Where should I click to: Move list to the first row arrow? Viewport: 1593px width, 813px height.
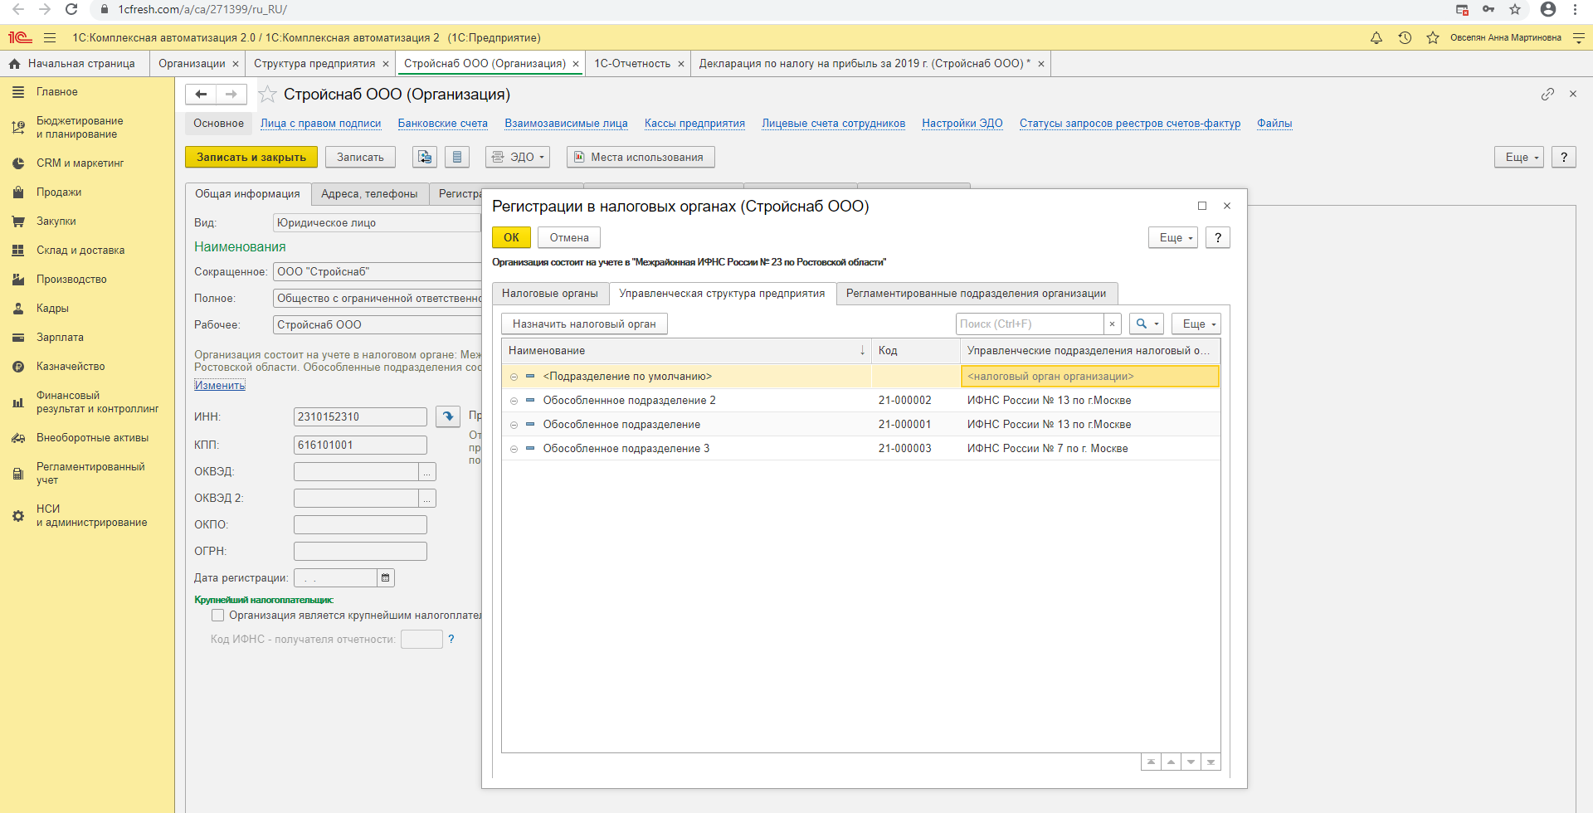coord(1151,762)
